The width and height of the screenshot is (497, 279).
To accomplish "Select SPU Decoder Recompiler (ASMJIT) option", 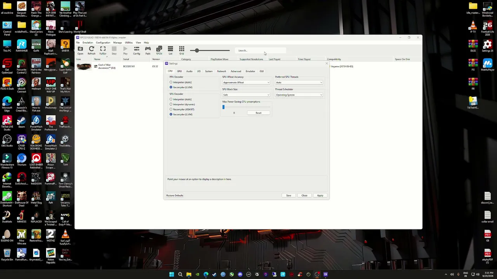I will pyautogui.click(x=182, y=109).
